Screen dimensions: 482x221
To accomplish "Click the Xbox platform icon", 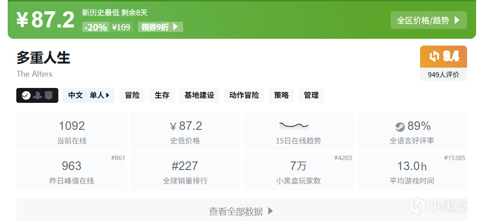I will click(48, 96).
